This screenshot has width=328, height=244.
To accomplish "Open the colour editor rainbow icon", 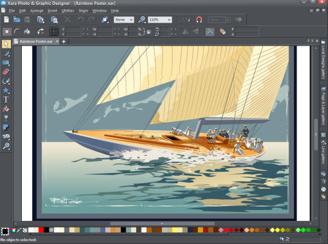I will point(13,230).
